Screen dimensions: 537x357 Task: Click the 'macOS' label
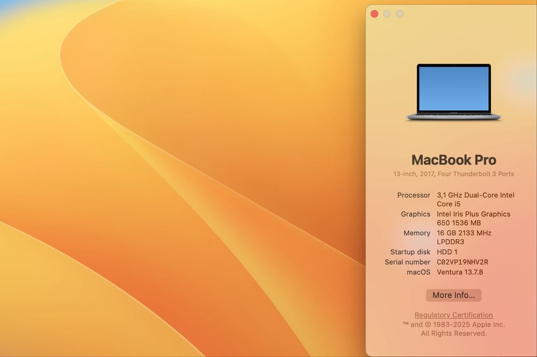point(418,272)
